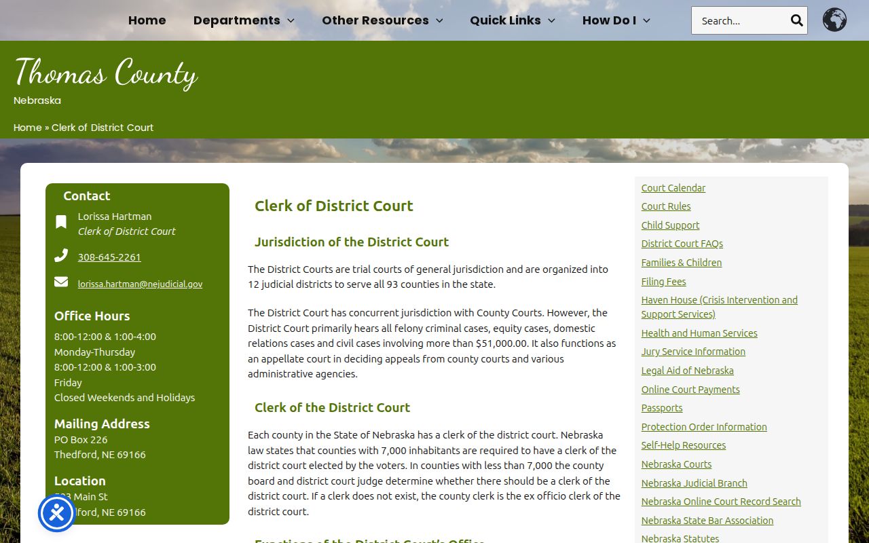Visit the Nebraska Judicial Branch link
The width and height of the screenshot is (869, 543).
pyautogui.click(x=695, y=483)
